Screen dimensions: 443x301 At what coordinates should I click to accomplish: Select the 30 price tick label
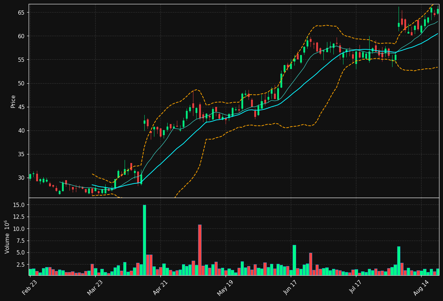point(21,178)
